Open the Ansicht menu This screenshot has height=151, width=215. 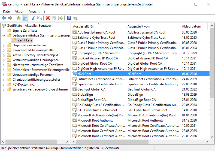click(x=34, y=11)
